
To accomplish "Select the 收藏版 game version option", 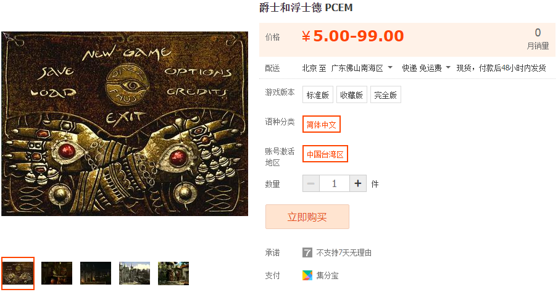I will (352, 94).
